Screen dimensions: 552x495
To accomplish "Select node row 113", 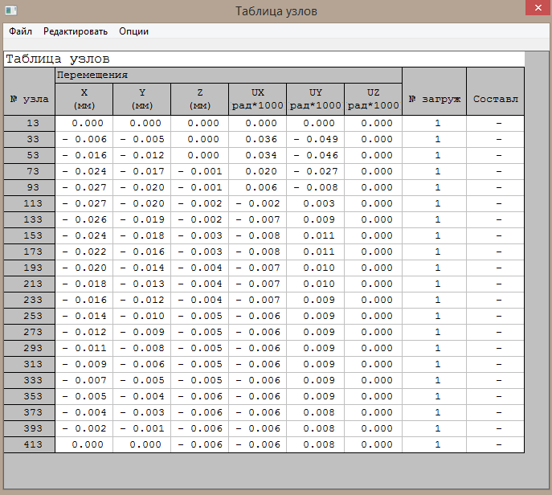I will (29, 203).
